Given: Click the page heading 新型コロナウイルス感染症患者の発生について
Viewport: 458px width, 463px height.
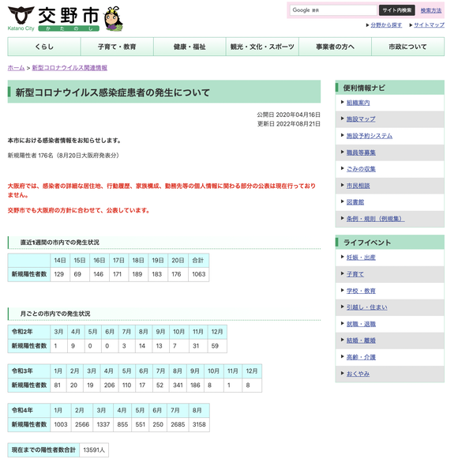Looking at the screenshot, I should pos(113,92).
